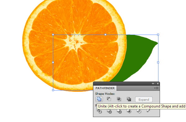The width and height of the screenshot is (186, 122).
Task: Apply Minus Front shape mode
Action: tap(109, 99)
